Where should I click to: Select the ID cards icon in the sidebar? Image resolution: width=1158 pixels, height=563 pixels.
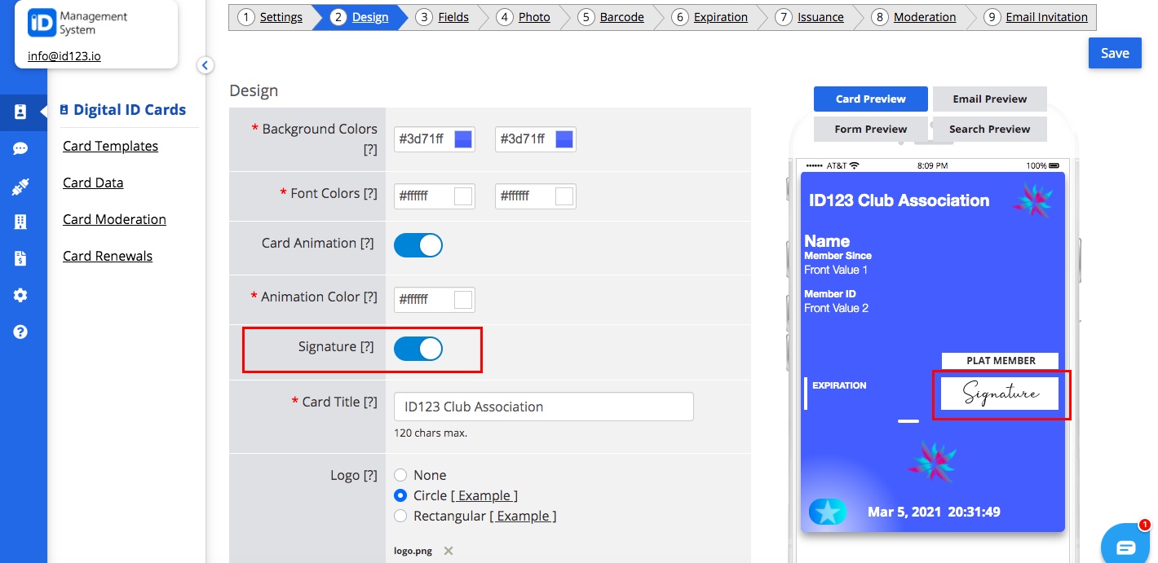(24, 113)
